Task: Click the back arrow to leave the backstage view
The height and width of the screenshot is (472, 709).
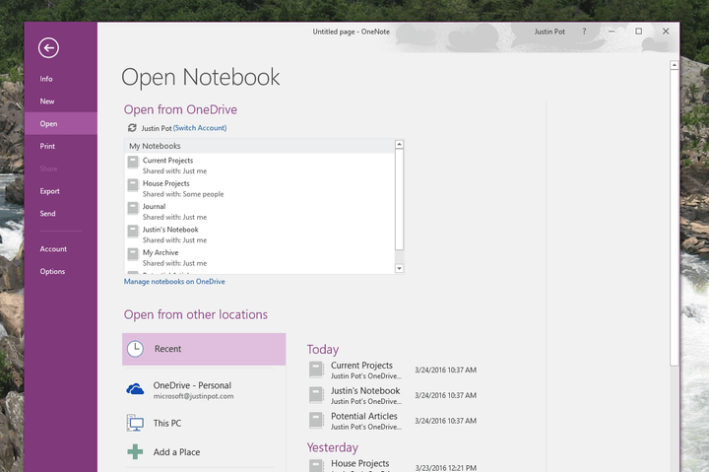Action: 48,48
